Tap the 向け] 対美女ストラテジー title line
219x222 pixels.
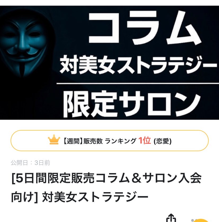coord(79,197)
